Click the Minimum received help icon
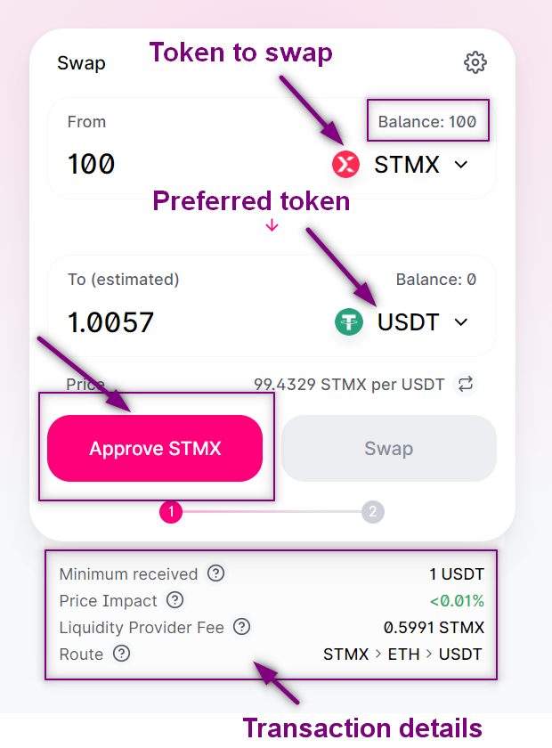552x748 pixels. pyautogui.click(x=215, y=573)
